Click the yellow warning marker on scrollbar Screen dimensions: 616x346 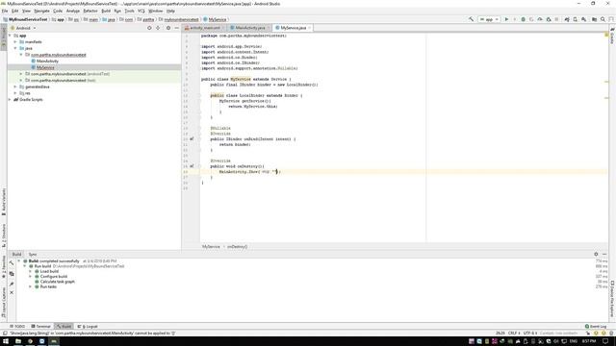click(x=606, y=35)
